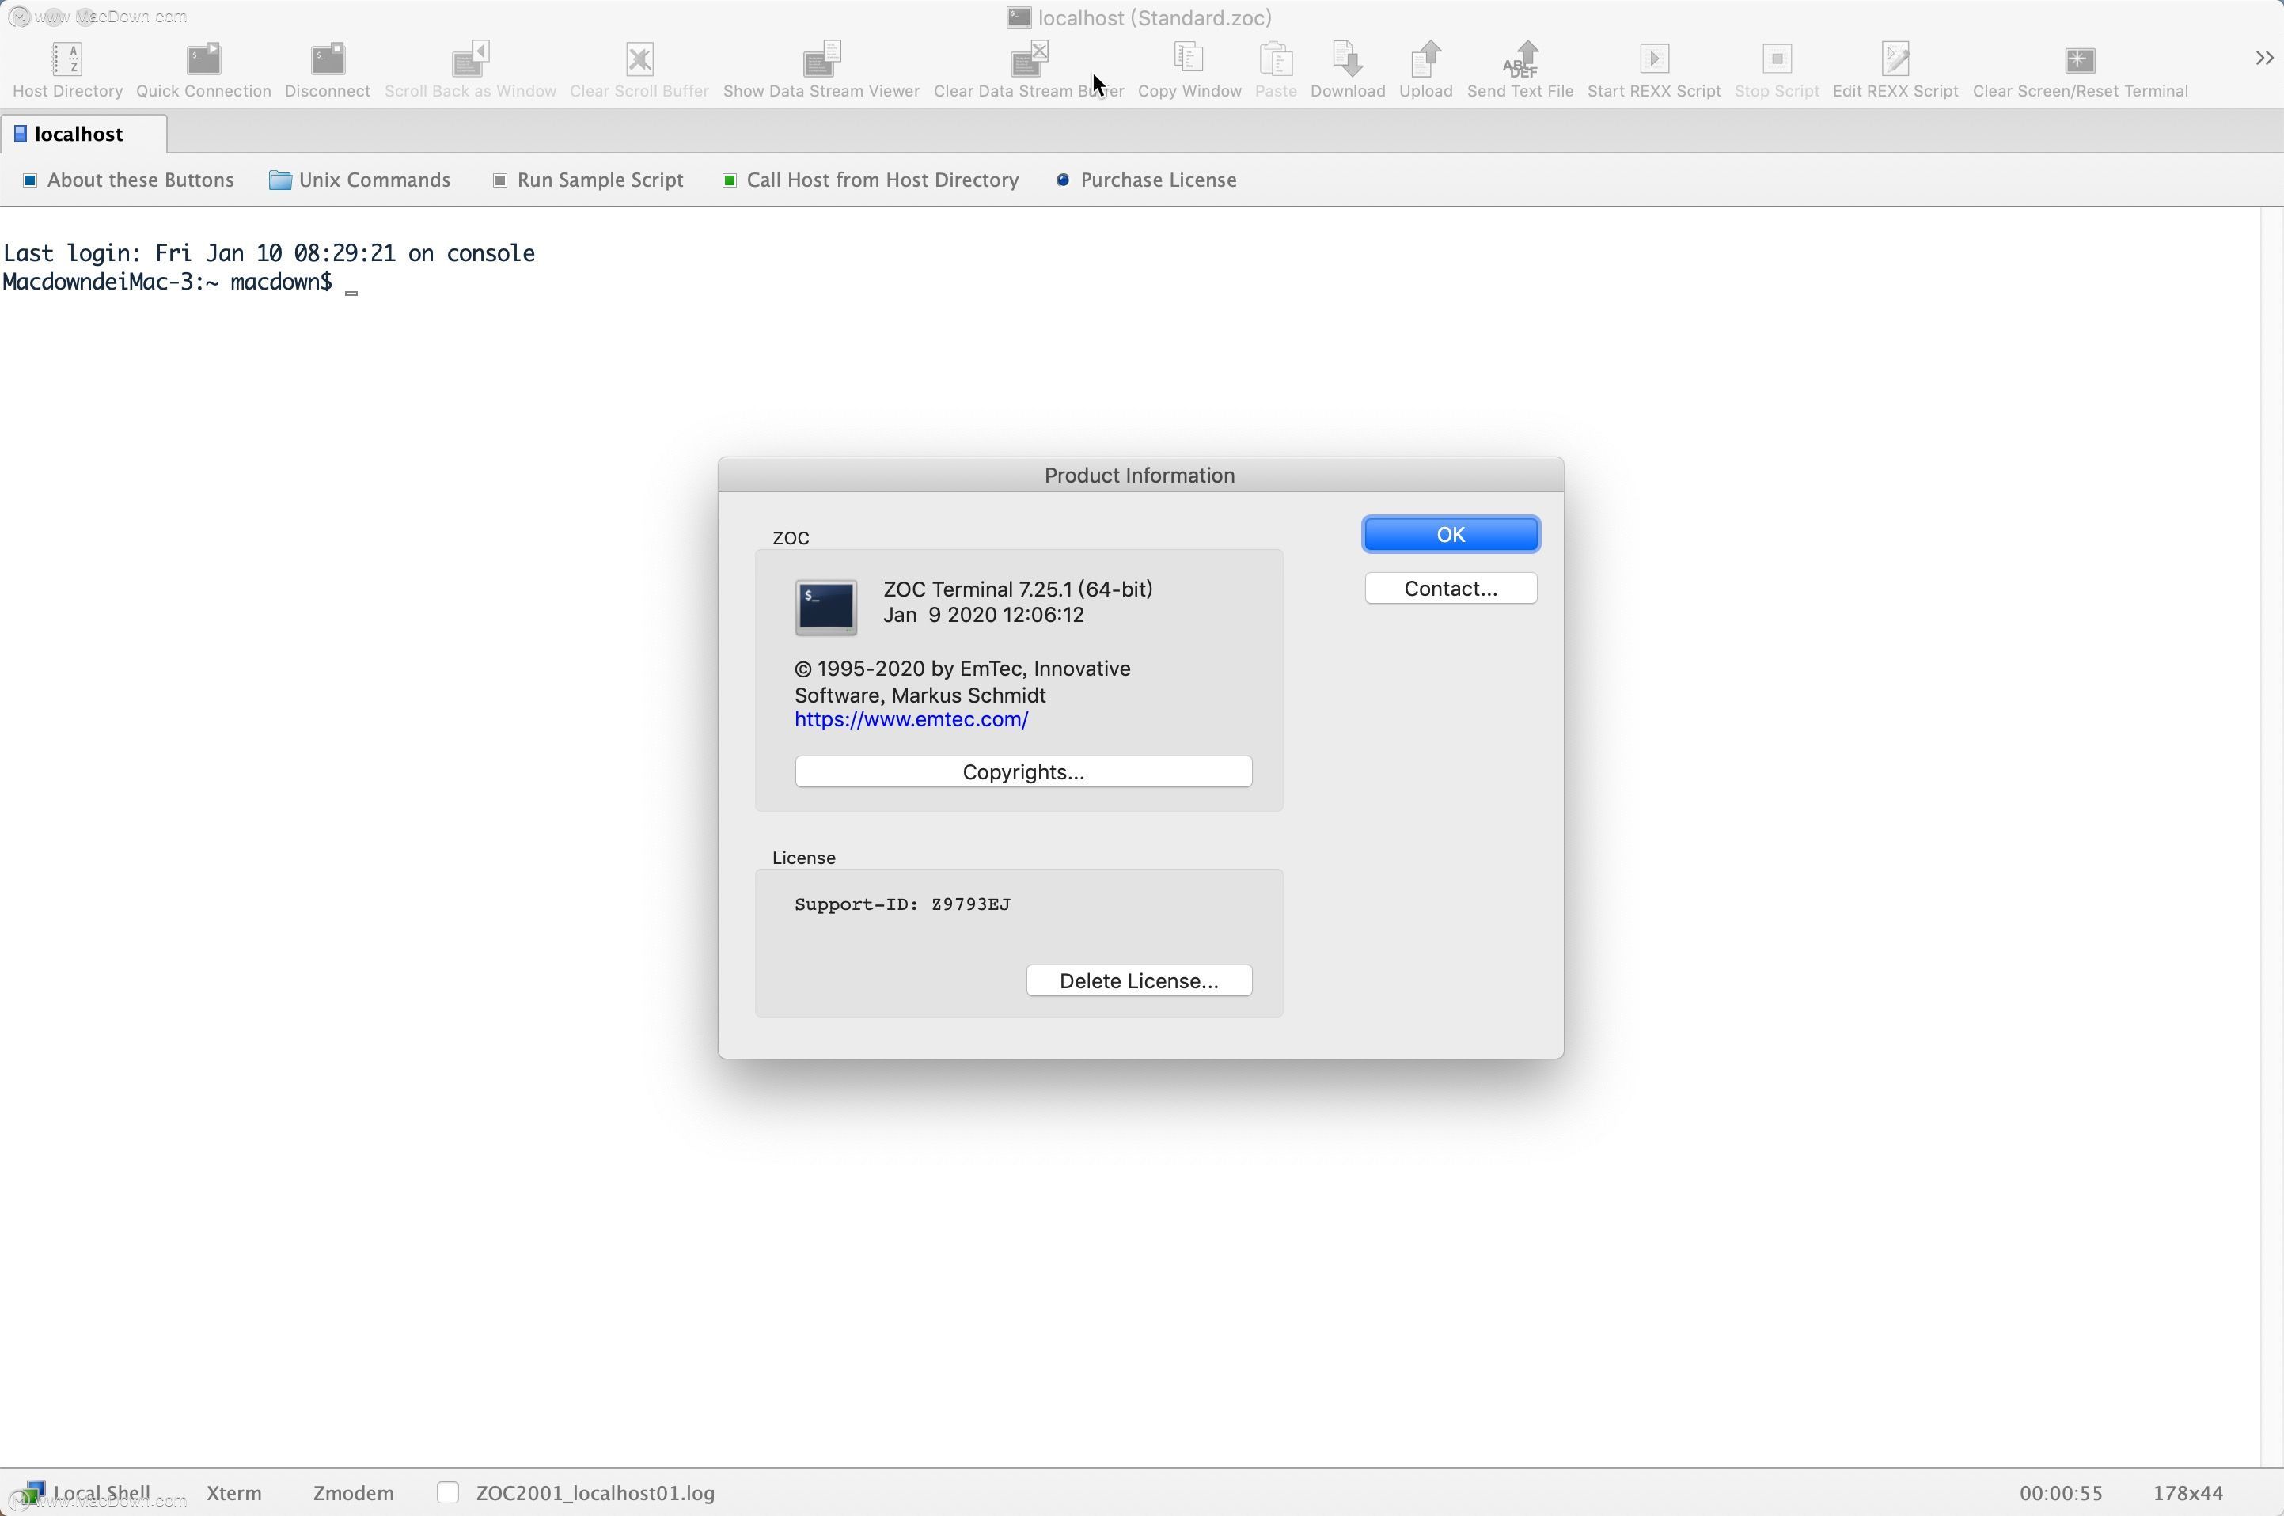Click the https://www.emtec.com/ link
Viewport: 2284px width, 1516px height.
pyautogui.click(x=912, y=719)
